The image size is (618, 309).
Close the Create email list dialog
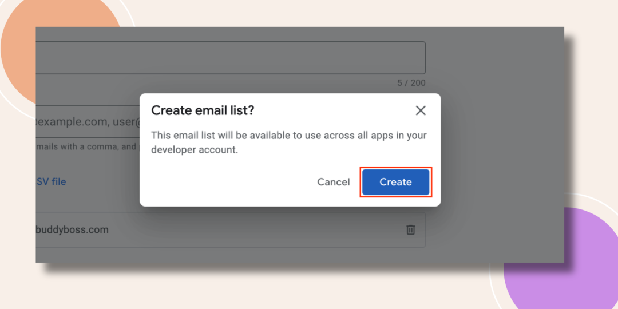[421, 111]
